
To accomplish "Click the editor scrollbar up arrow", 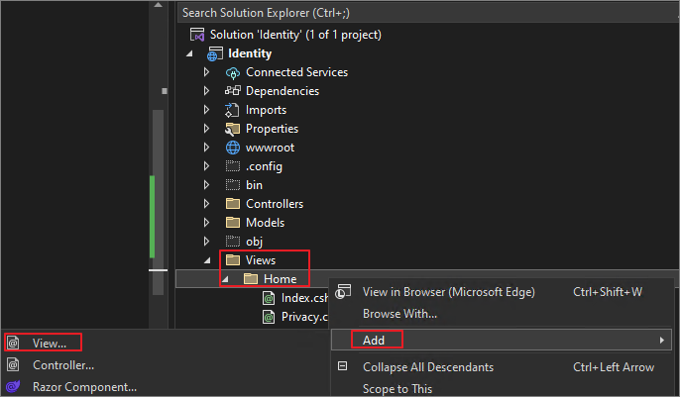I will tap(159, 5).
